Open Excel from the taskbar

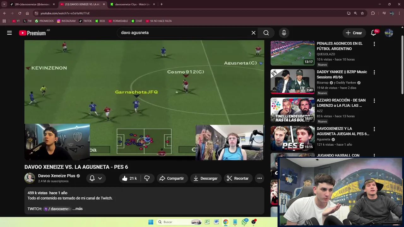coord(207,222)
